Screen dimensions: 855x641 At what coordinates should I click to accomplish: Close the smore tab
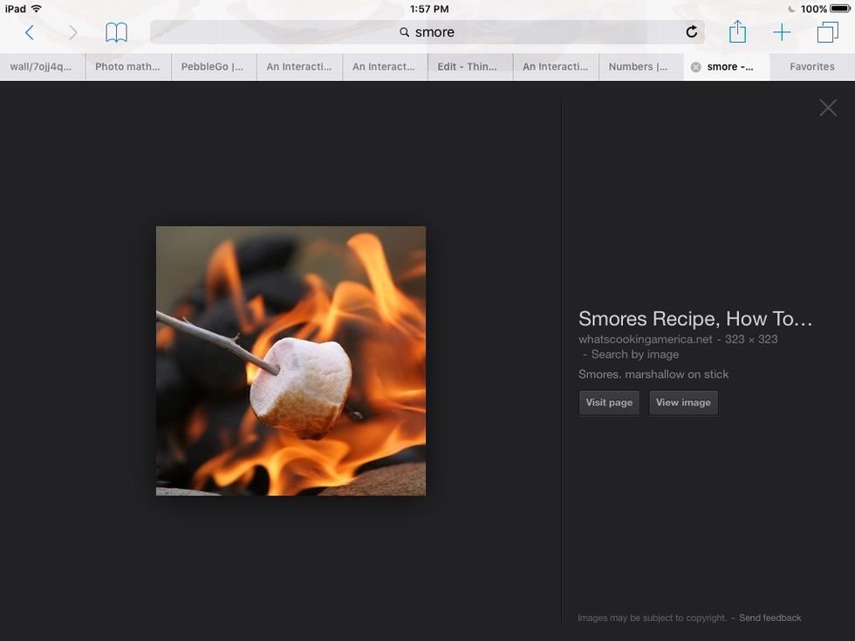(695, 65)
